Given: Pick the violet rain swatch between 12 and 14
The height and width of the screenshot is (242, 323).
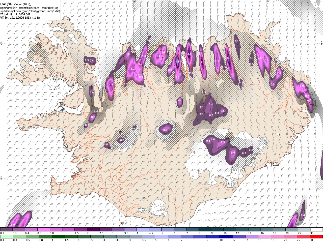Looking at the screenshot, I should [239, 236].
